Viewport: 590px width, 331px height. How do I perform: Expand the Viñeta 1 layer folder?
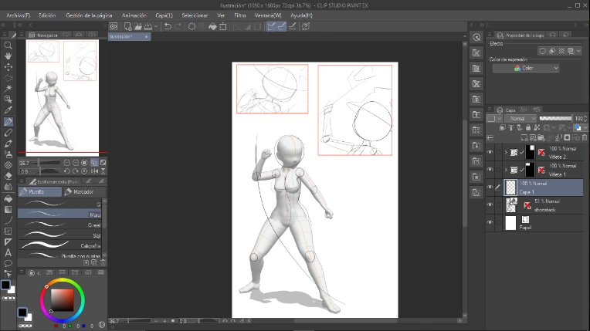tap(506, 170)
